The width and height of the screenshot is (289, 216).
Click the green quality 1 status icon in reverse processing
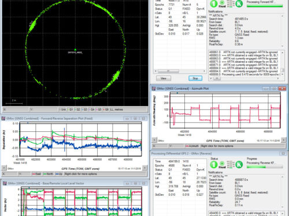(x=213, y=165)
